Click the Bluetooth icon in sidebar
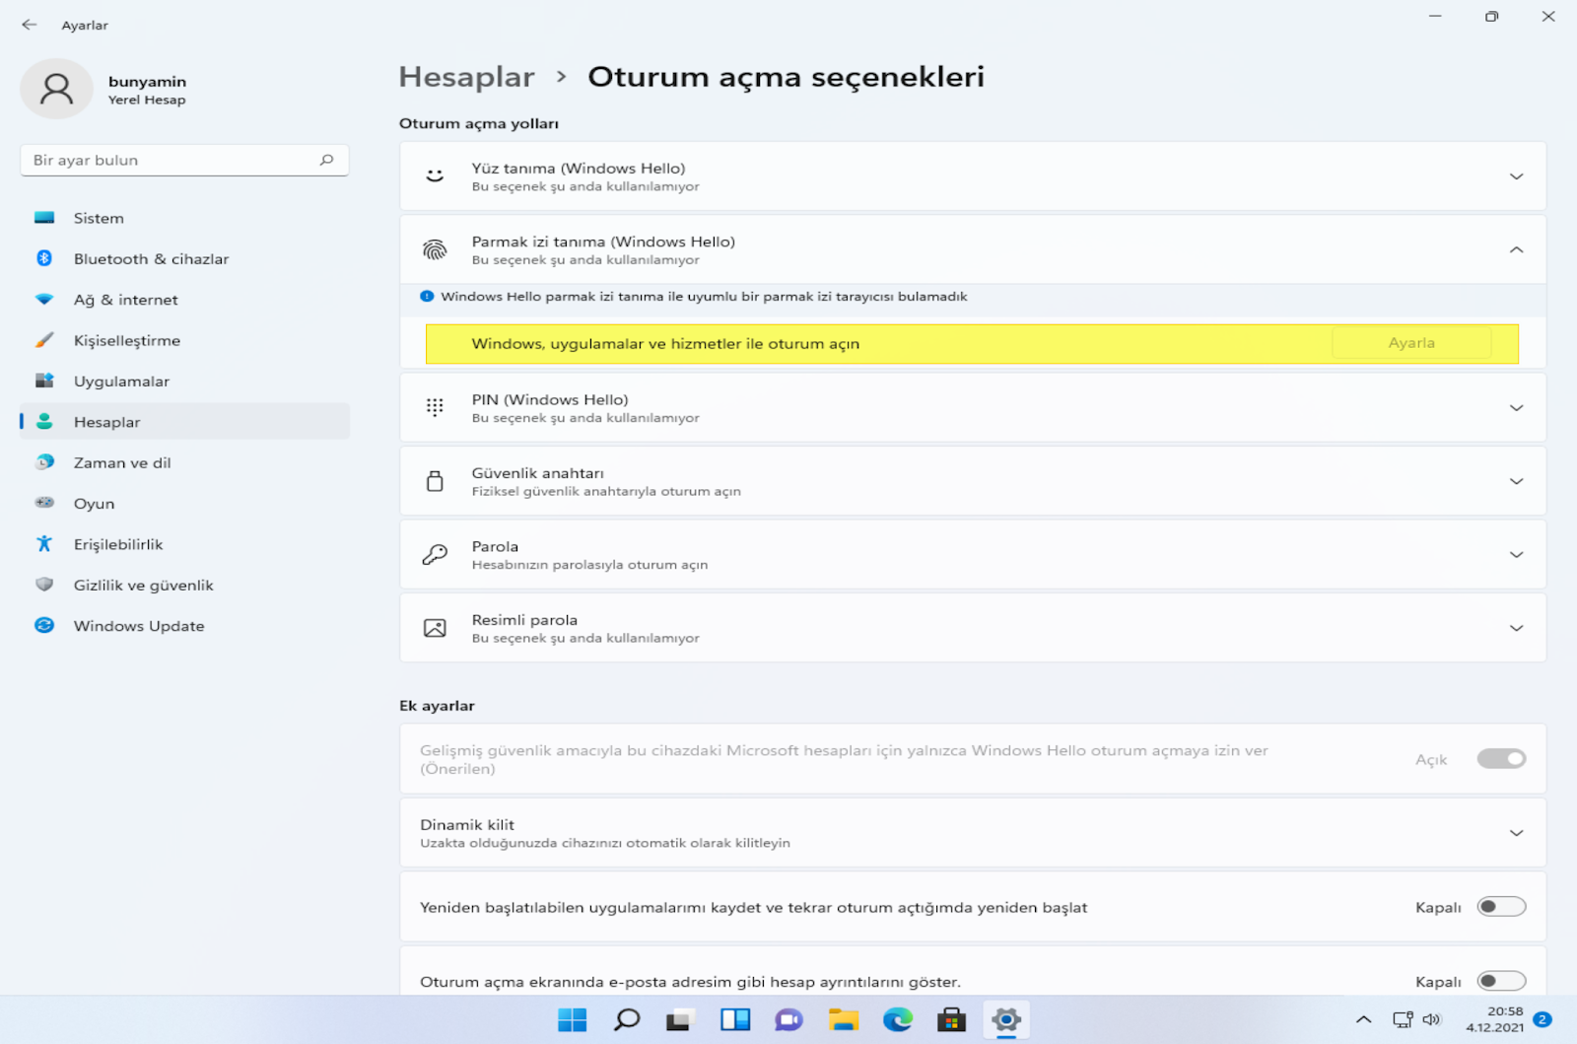 (44, 258)
